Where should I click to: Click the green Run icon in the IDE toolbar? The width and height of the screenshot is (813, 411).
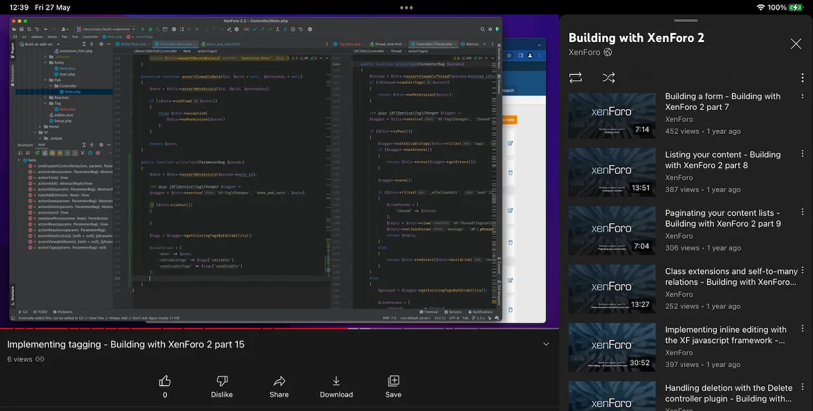143,29
